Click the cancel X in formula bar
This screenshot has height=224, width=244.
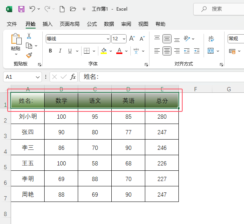tap(55, 77)
